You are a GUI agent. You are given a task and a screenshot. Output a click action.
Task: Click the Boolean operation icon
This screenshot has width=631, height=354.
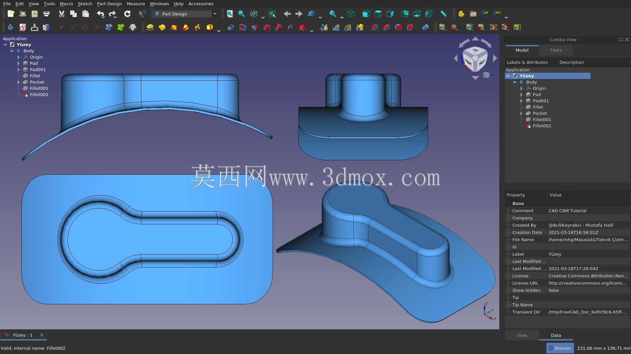[425, 27]
